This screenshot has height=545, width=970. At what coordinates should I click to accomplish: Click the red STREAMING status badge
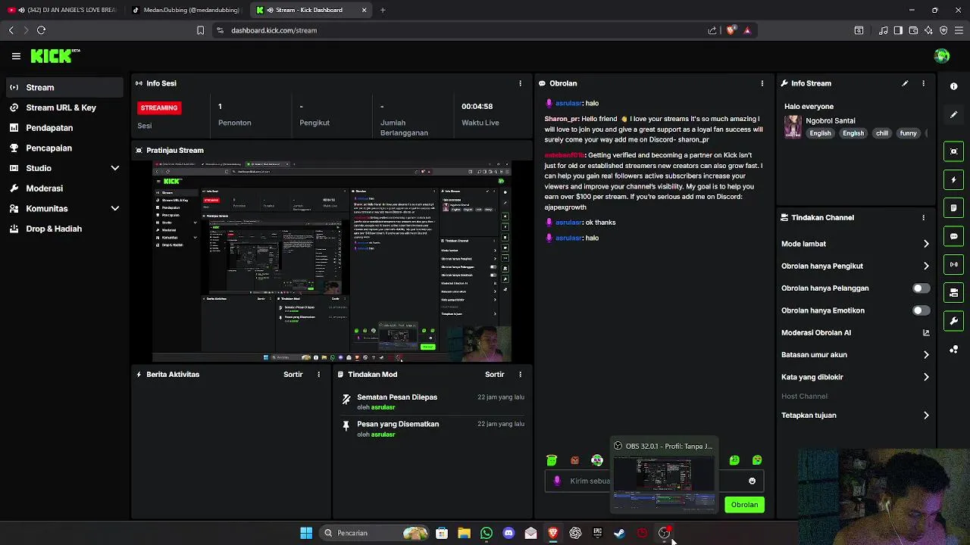coord(158,107)
